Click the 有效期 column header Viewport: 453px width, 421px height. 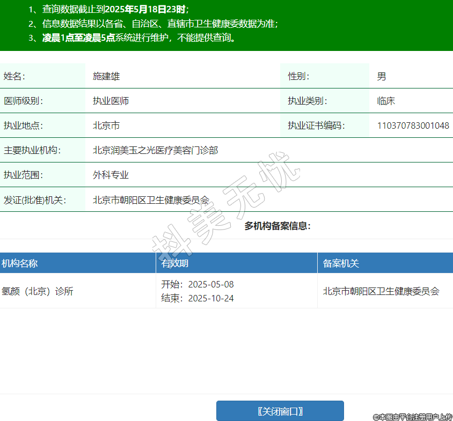coord(175,263)
